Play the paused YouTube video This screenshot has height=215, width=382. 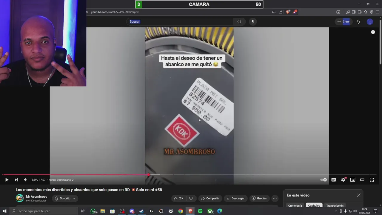point(7,180)
